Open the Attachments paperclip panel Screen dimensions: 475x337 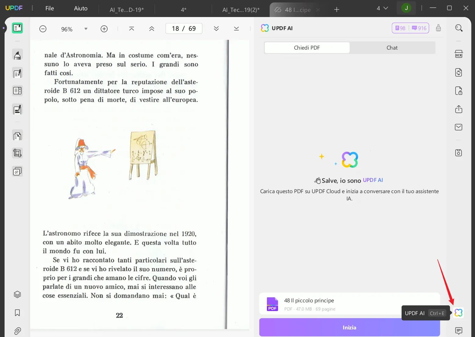tap(17, 331)
